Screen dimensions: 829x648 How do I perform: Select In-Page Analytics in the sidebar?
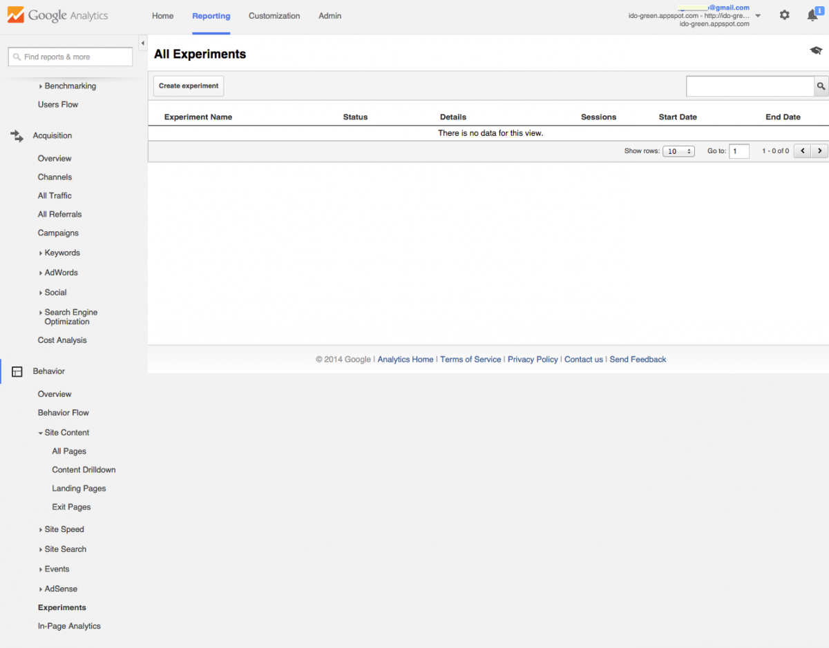[69, 626]
